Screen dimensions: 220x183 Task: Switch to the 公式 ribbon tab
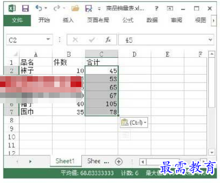[x=128, y=20]
